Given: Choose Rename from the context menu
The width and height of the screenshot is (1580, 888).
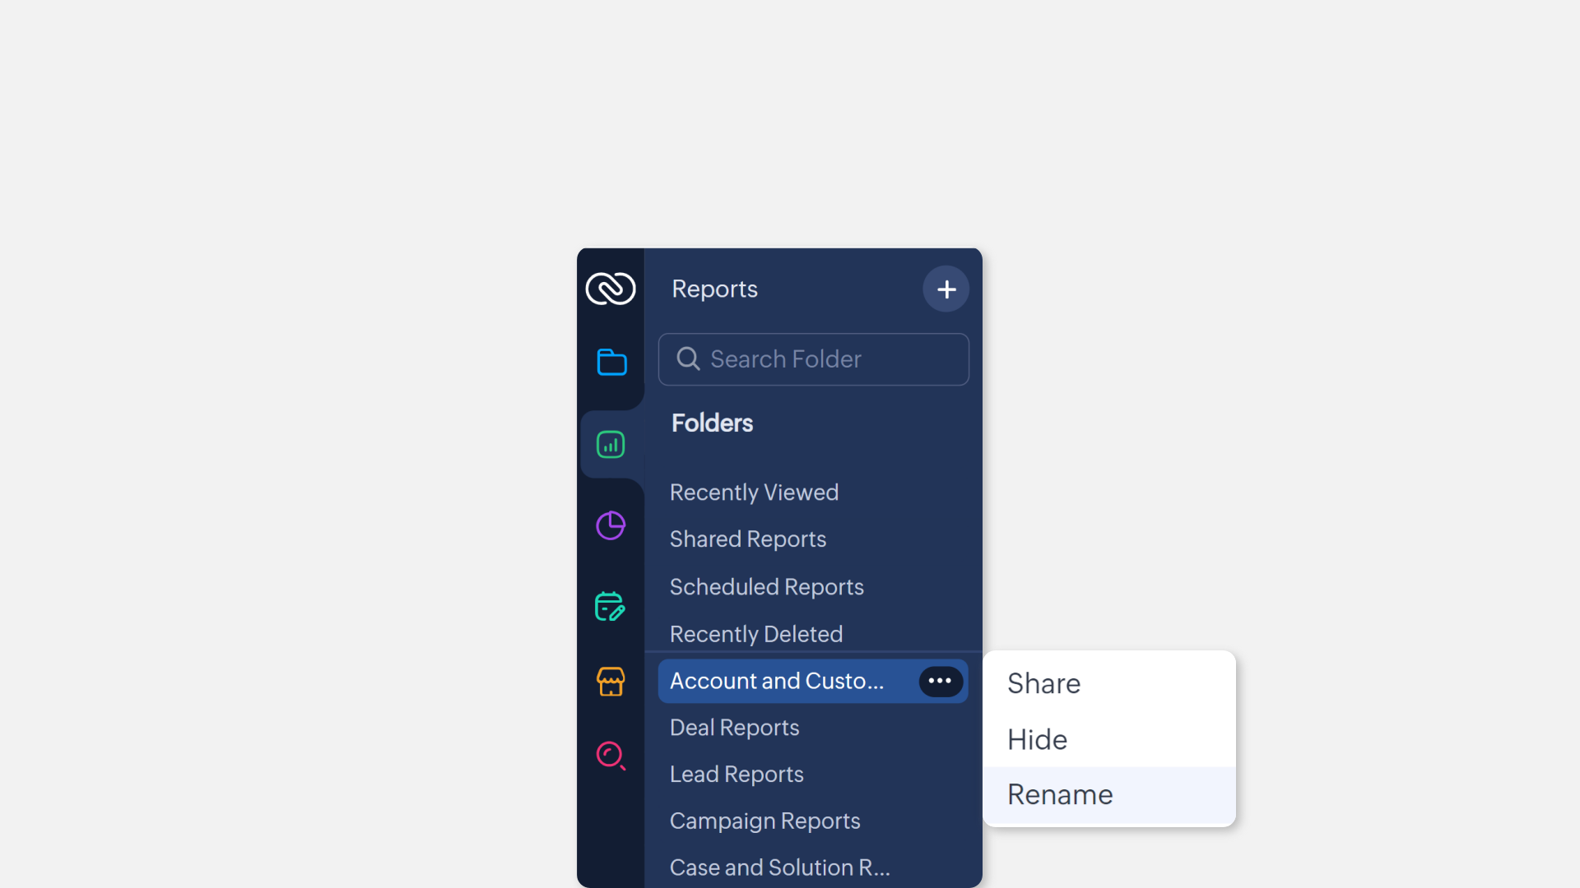Looking at the screenshot, I should pos(1109,794).
